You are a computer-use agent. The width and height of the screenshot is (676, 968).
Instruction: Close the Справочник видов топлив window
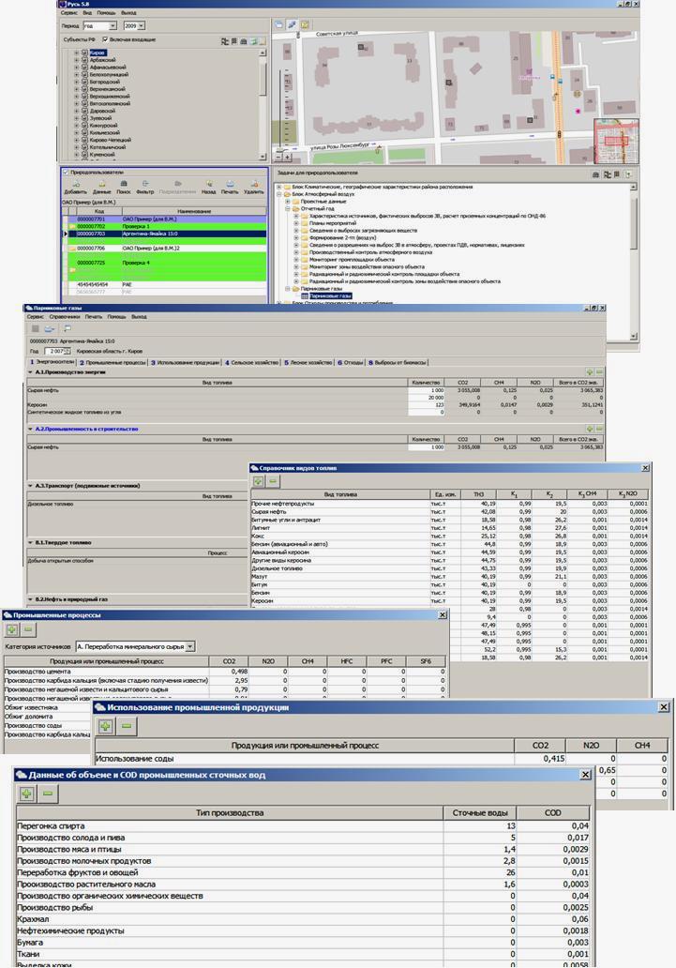click(x=645, y=467)
